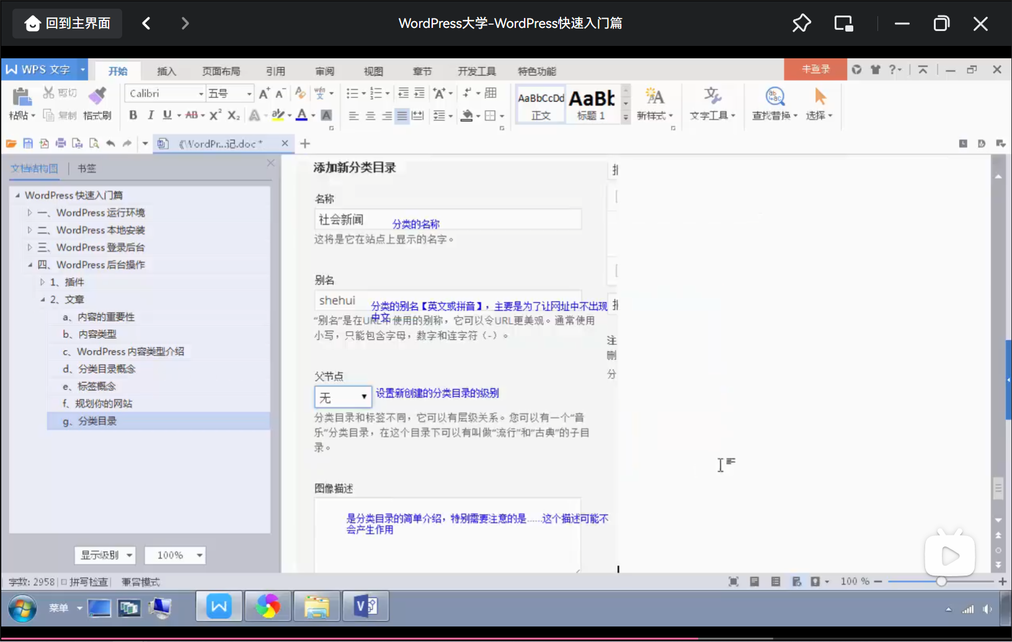Click the 未登录 login button
The width and height of the screenshot is (1012, 642).
tap(815, 69)
